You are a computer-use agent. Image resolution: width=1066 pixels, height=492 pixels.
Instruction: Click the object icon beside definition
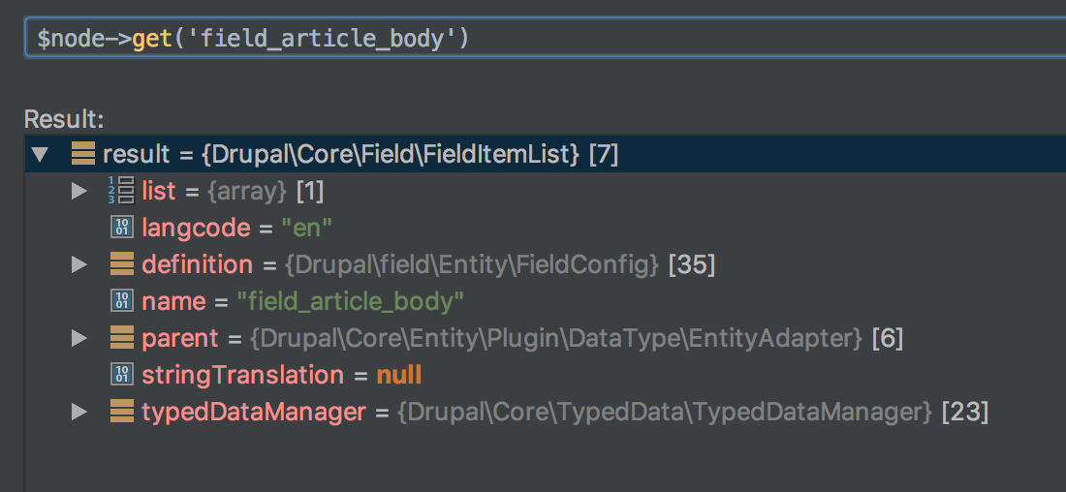122,264
